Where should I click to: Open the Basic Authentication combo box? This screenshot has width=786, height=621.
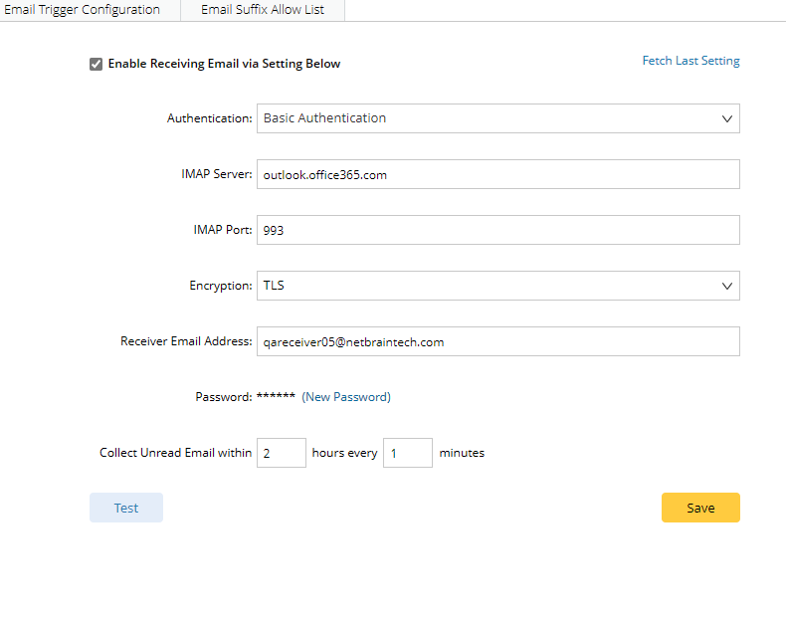tap(488, 118)
